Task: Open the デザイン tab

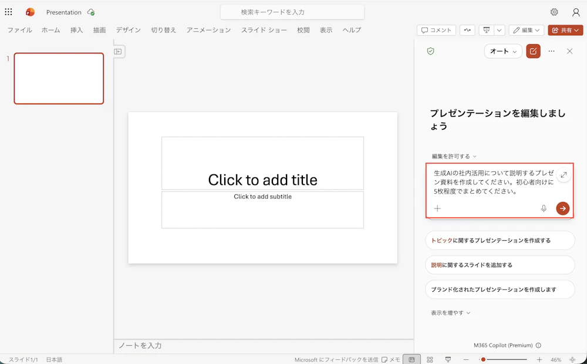Action: click(x=129, y=30)
